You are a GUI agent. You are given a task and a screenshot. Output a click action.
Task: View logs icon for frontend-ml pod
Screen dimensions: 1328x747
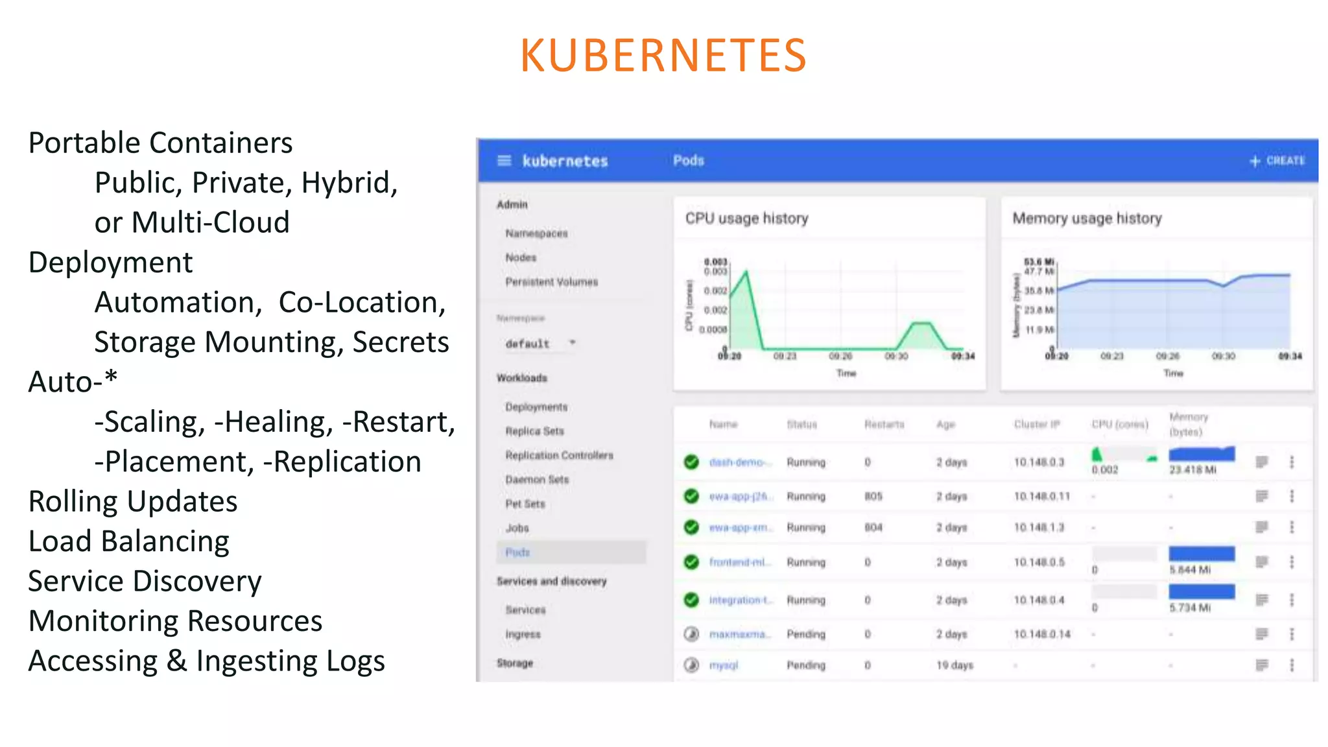tap(1261, 562)
